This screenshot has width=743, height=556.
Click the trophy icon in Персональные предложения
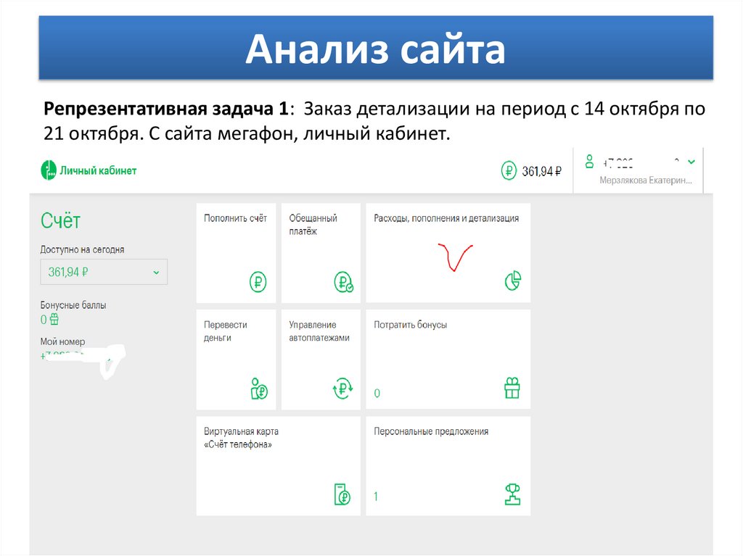click(513, 494)
